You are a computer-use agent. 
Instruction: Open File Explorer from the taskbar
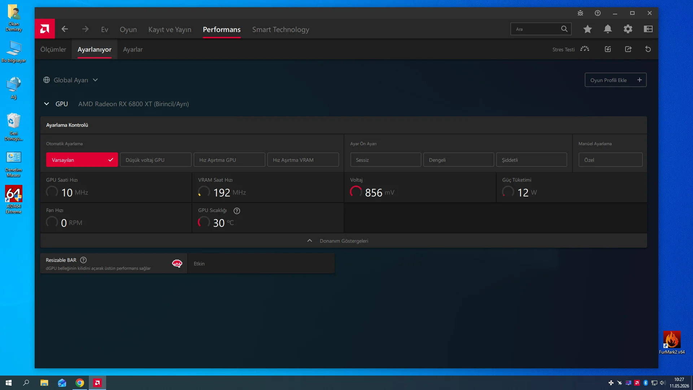(x=44, y=383)
